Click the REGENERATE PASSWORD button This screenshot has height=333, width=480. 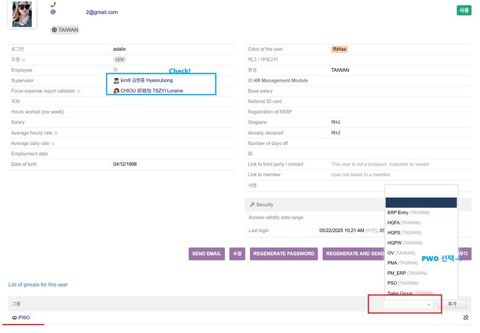coord(284,254)
